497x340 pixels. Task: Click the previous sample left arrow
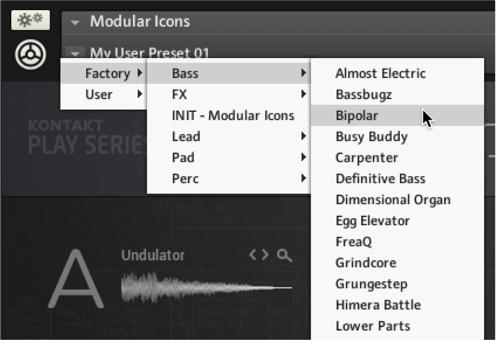tap(253, 255)
